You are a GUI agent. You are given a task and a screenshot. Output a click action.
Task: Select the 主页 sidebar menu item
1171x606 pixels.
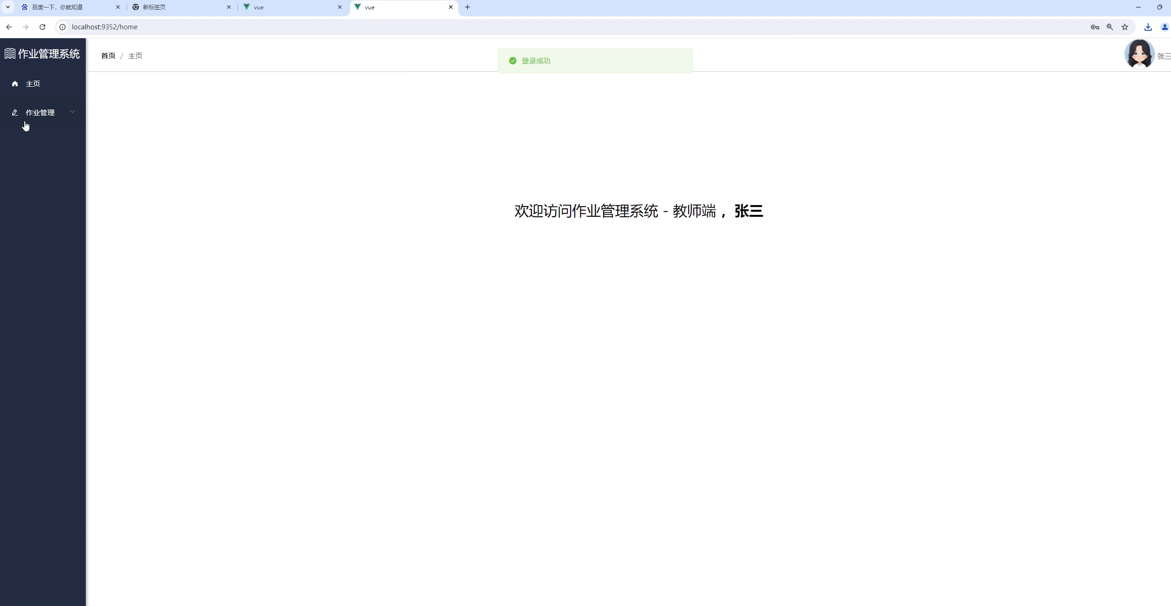point(33,84)
